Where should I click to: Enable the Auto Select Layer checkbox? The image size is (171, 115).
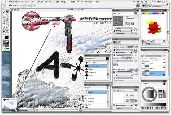tap(10, 5)
